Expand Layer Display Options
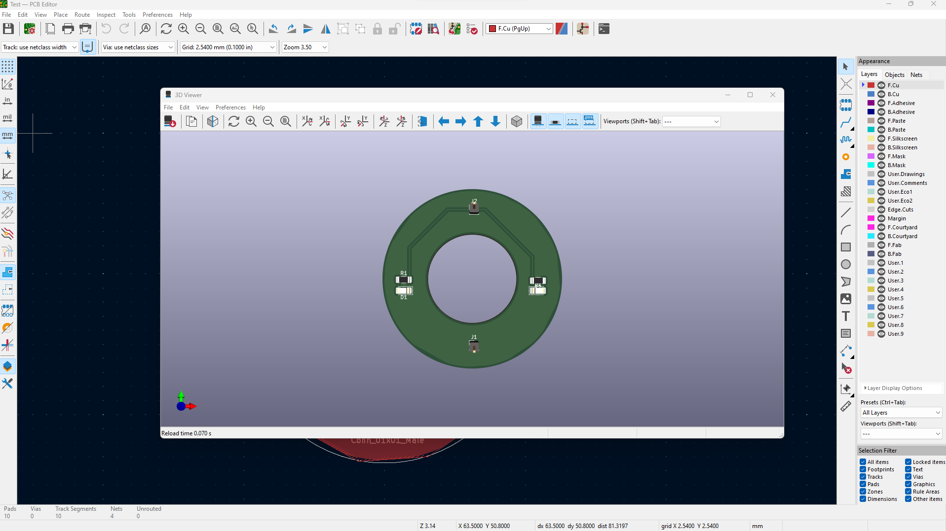946x531 pixels. pos(894,388)
